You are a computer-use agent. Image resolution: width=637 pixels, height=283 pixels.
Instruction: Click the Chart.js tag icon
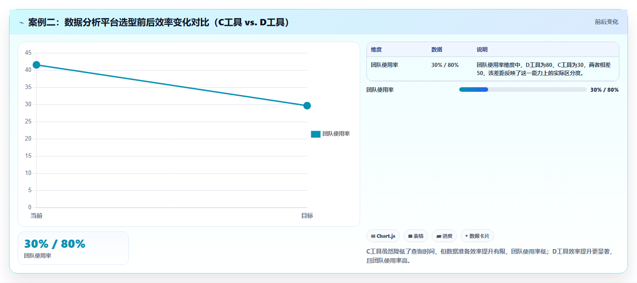click(373, 236)
